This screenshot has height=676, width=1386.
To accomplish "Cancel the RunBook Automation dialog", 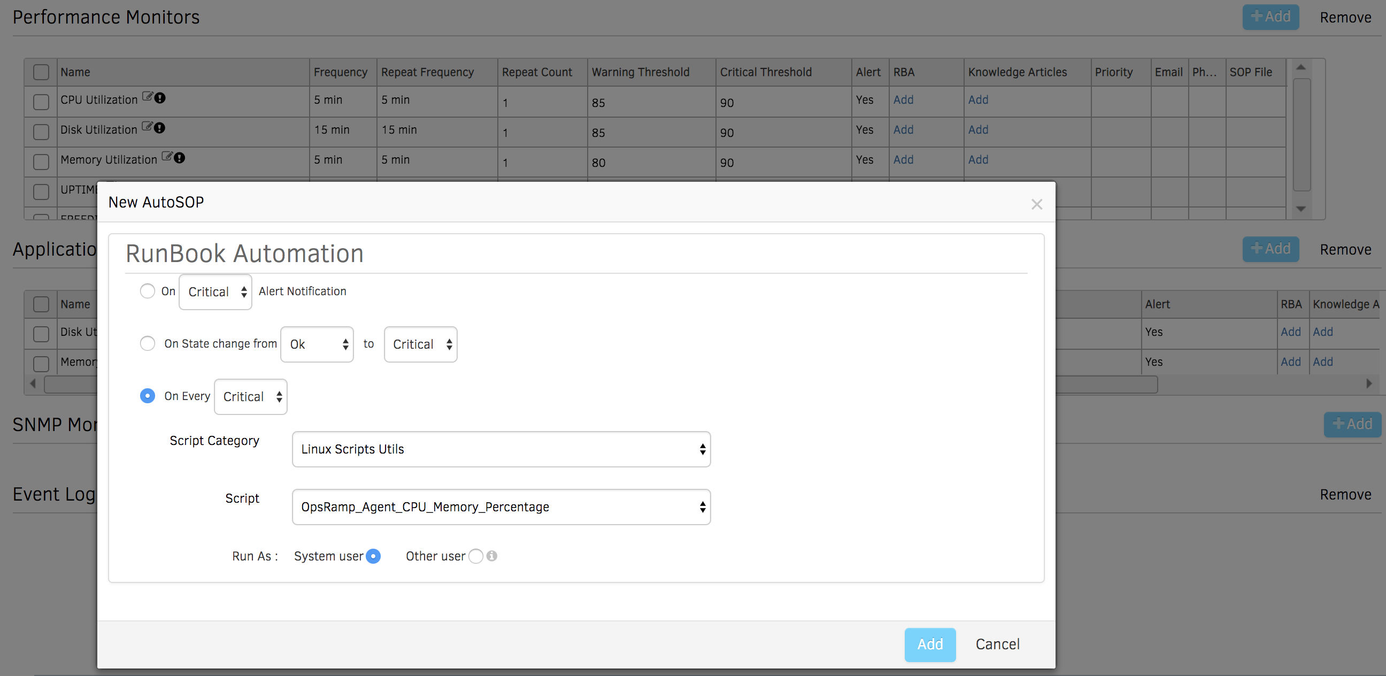I will pyautogui.click(x=998, y=644).
